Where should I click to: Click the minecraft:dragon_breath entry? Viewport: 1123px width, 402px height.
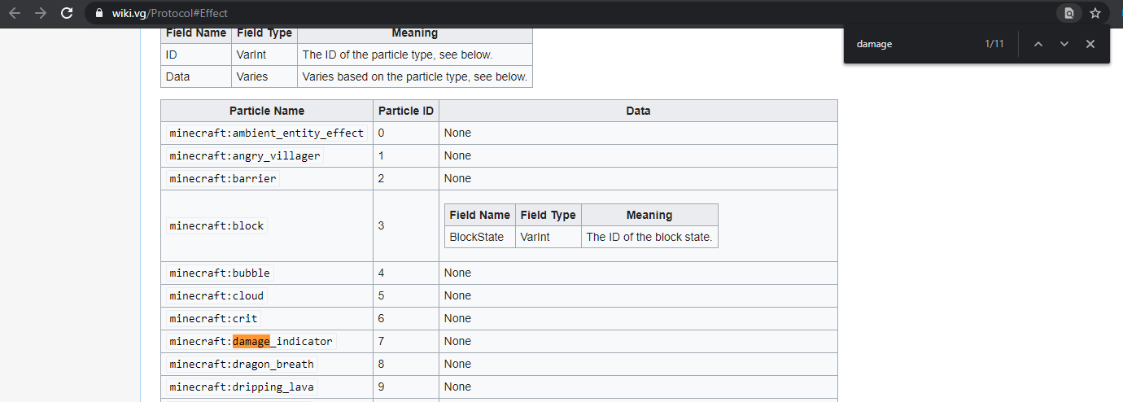point(242,364)
